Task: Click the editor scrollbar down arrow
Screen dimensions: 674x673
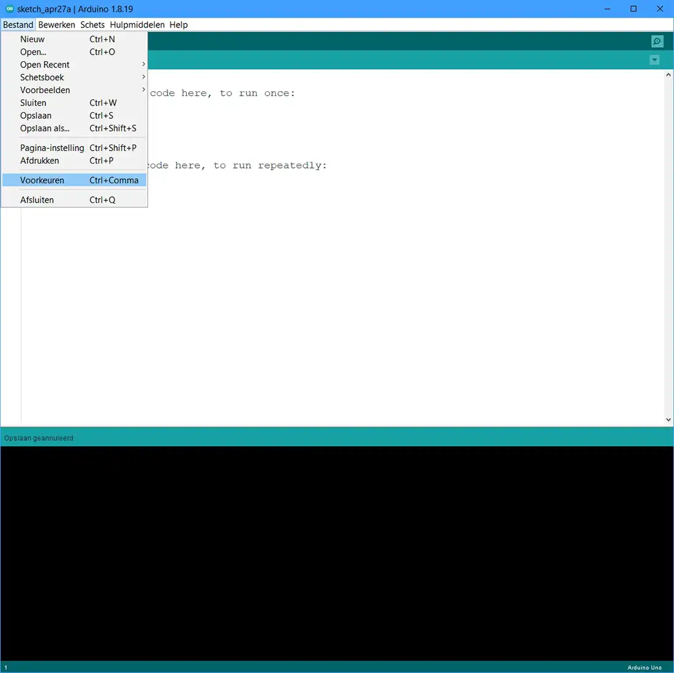Action: 668,420
